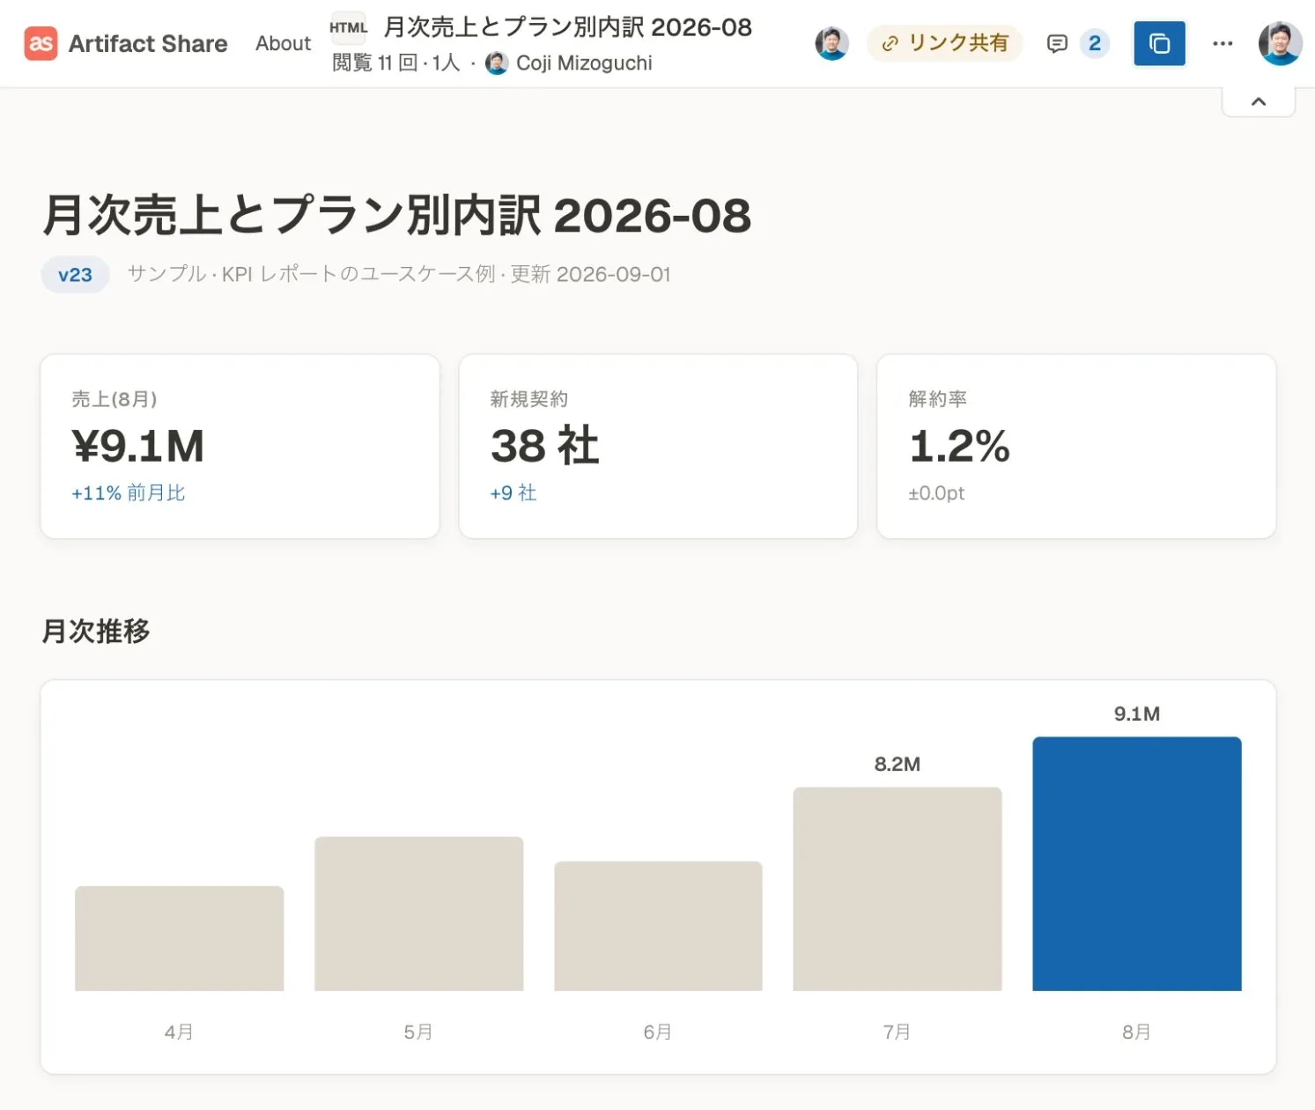Open the About page

(283, 43)
